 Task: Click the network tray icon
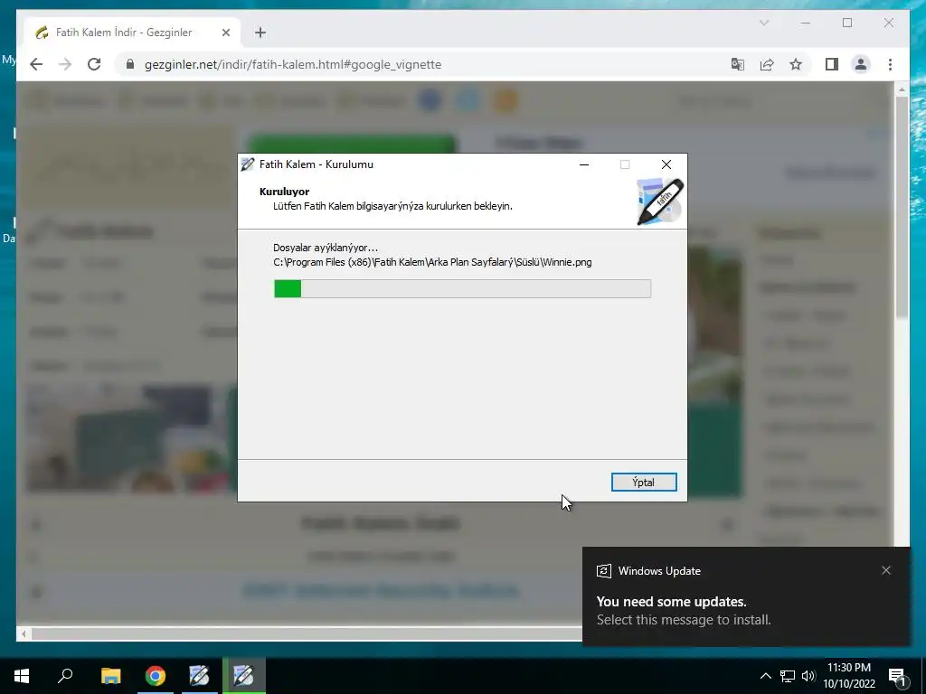[788, 676]
